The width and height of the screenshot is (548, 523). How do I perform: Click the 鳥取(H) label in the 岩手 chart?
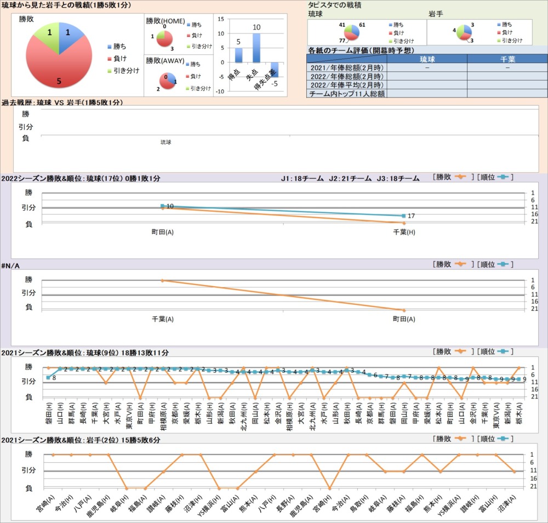359,503
